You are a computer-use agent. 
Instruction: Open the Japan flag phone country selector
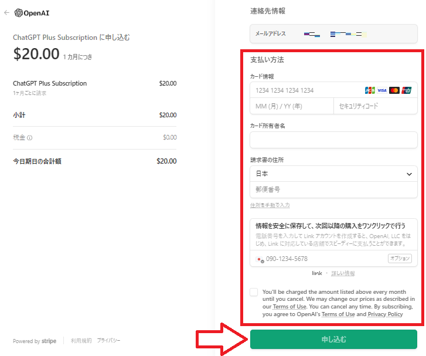(x=260, y=259)
